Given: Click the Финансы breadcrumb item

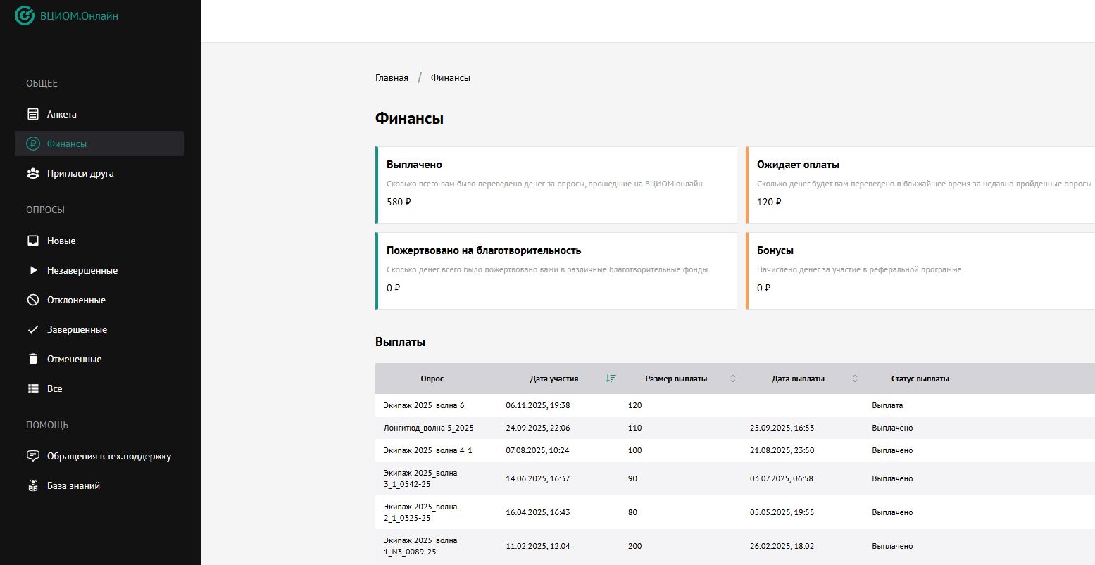Looking at the screenshot, I should coord(451,77).
